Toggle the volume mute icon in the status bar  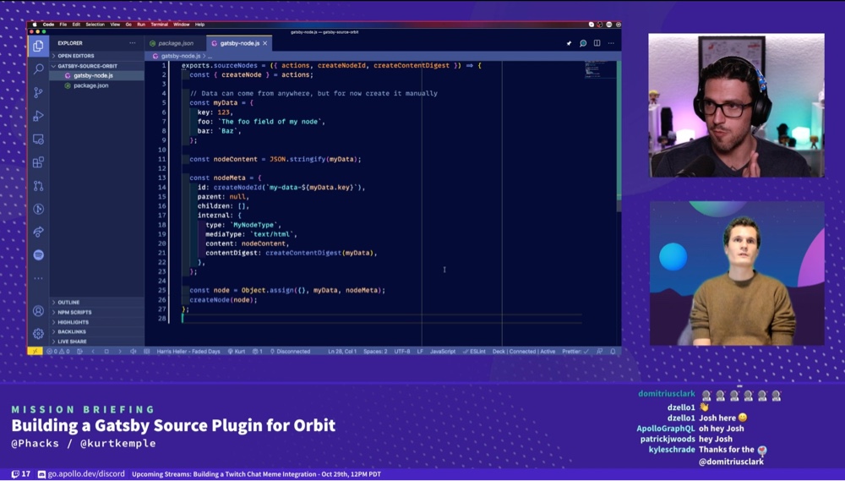(x=134, y=351)
